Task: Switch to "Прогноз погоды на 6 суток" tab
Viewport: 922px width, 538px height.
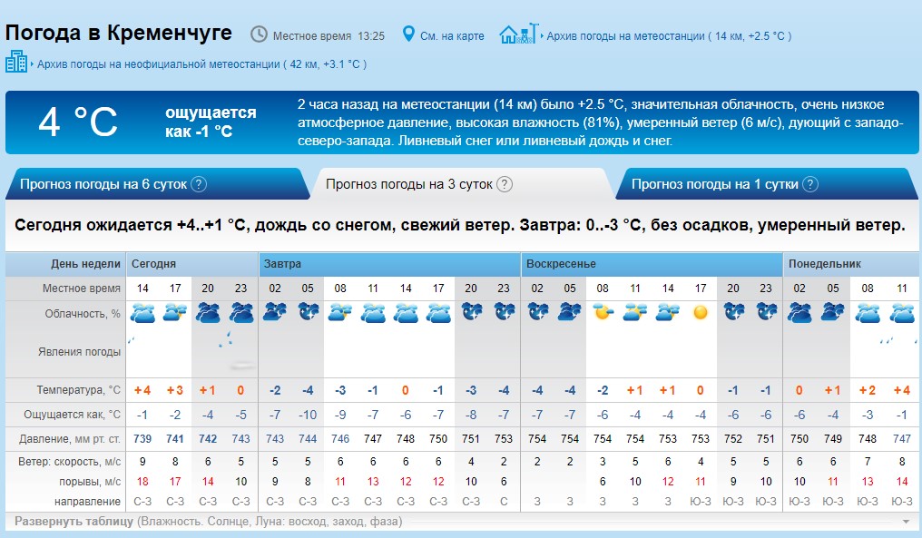Action: point(103,184)
